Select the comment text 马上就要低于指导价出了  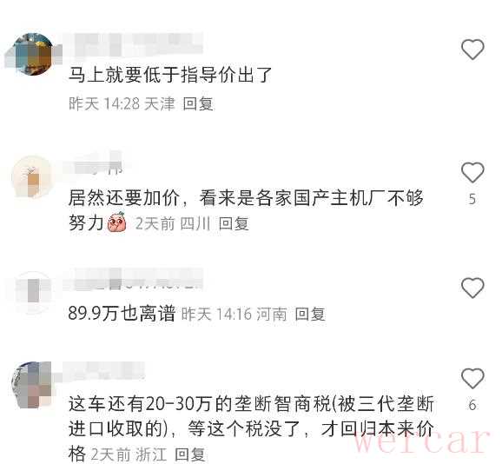tap(170, 75)
